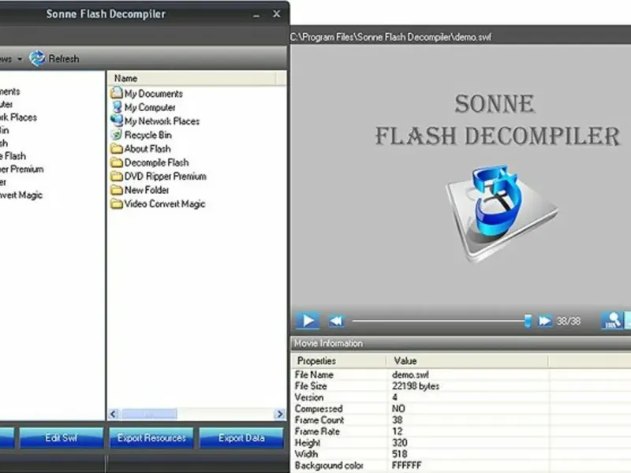The height and width of the screenshot is (473, 631).
Task: Click the 'FFFFFF' background color value
Action: tap(406, 465)
